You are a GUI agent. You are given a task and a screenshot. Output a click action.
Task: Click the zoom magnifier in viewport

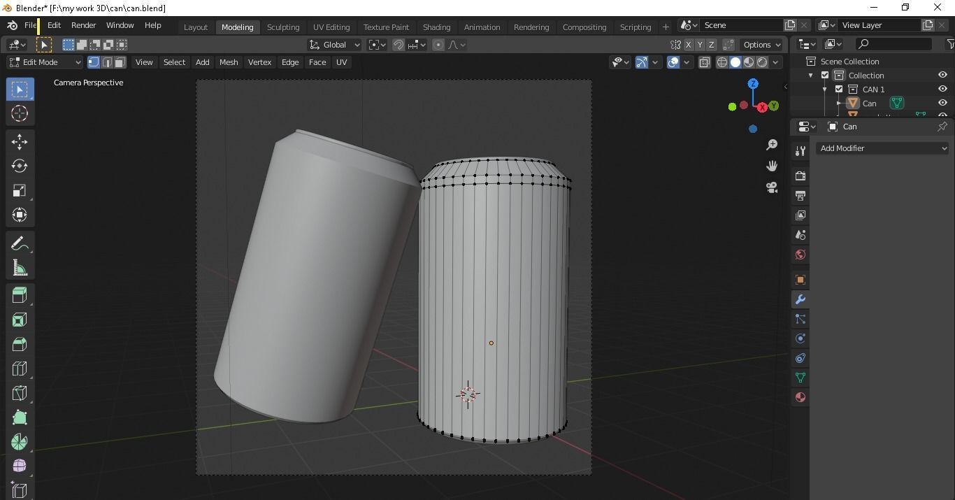pyautogui.click(x=772, y=145)
